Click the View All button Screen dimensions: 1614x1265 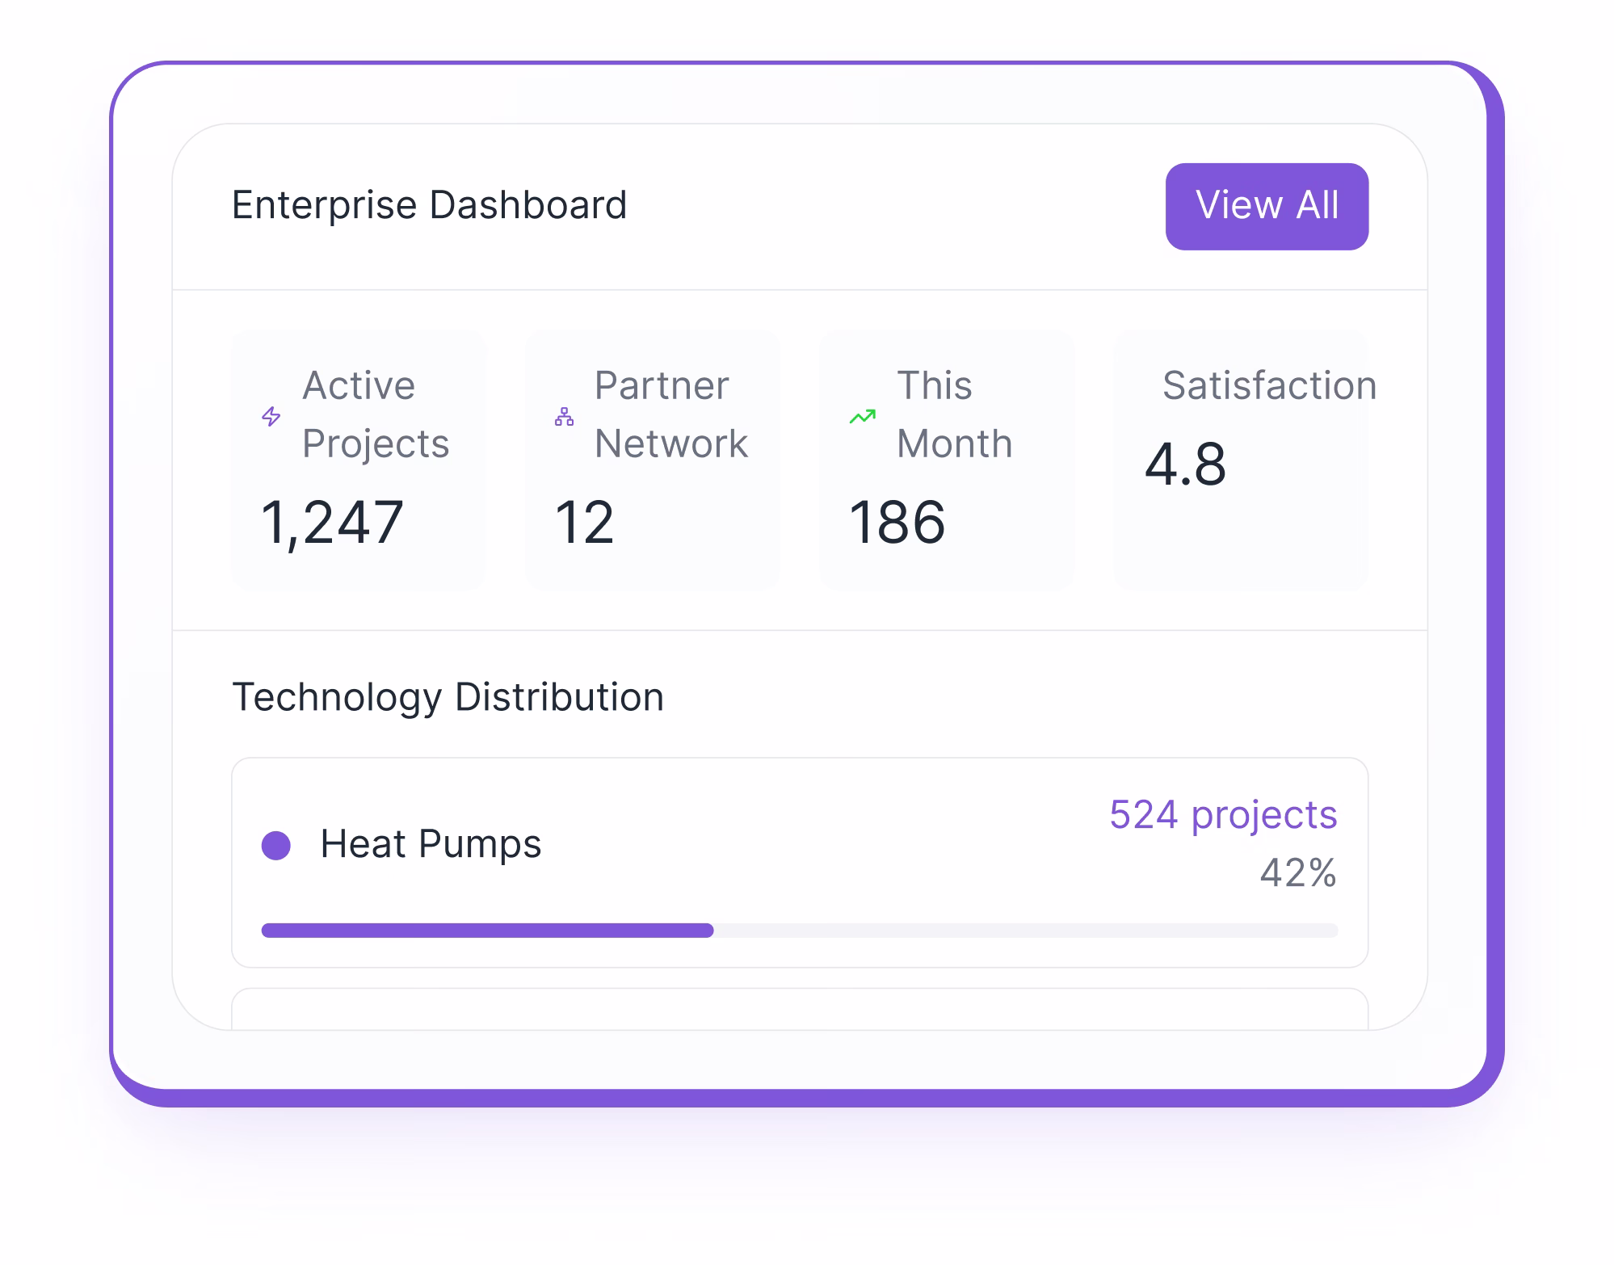tap(1267, 205)
